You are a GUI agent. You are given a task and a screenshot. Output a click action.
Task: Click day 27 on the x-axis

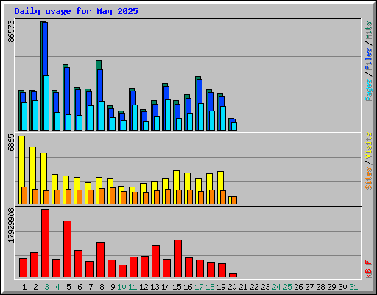click(x=309, y=287)
